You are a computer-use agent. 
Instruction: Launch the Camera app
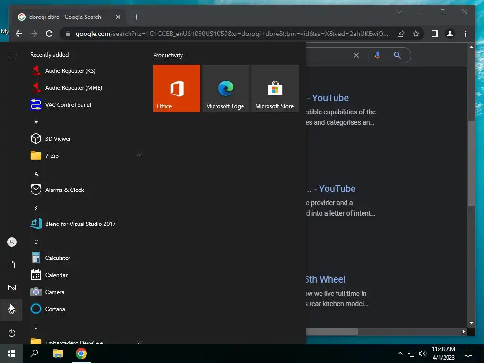click(x=86, y=292)
